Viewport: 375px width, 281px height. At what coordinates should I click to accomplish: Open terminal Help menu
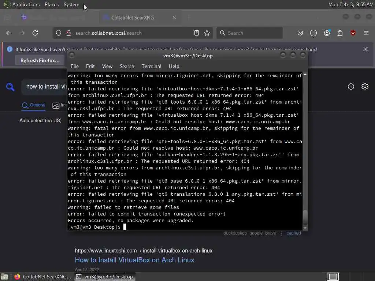pos(174,67)
